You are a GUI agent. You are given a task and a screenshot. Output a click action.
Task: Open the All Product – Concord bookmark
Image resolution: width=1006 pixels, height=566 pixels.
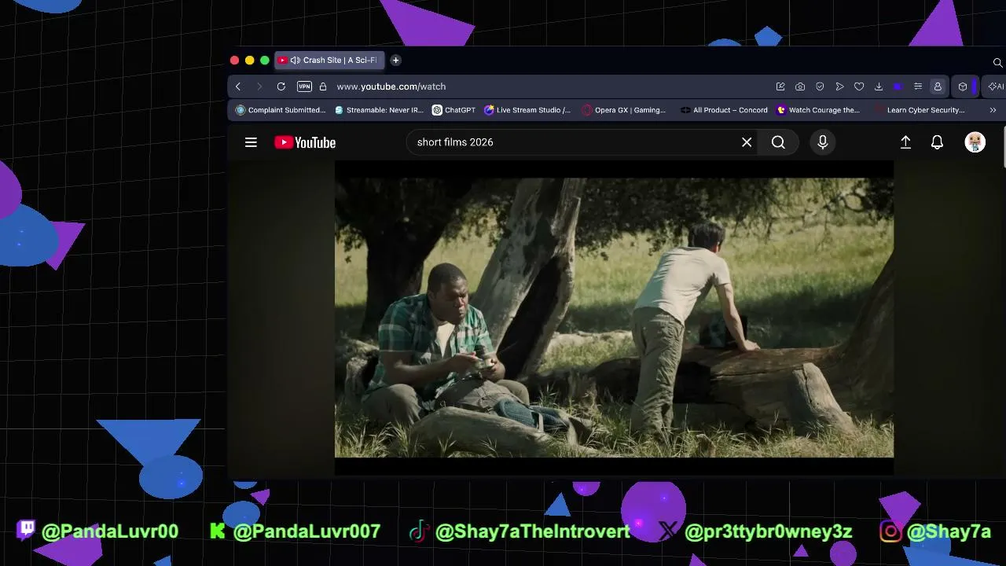click(x=724, y=110)
